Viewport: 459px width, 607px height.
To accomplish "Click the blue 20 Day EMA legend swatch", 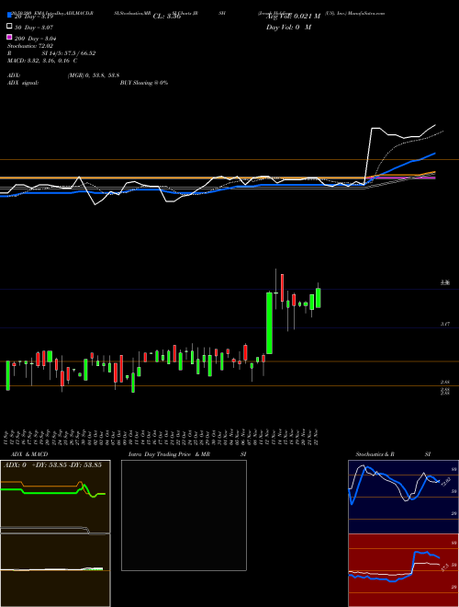I will click(9, 16).
